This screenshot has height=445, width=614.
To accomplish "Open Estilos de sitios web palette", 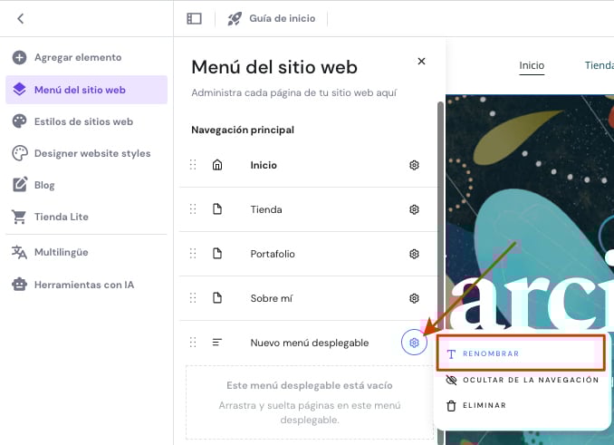I will coord(83,121).
